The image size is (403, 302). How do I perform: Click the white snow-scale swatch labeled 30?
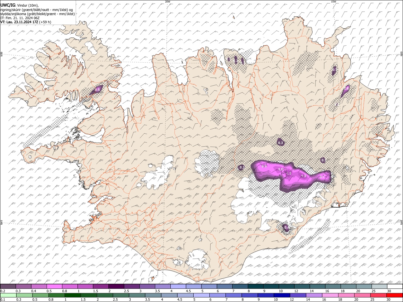(x=395, y=287)
